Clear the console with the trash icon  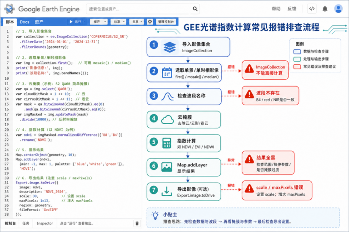[x=137, y=223]
